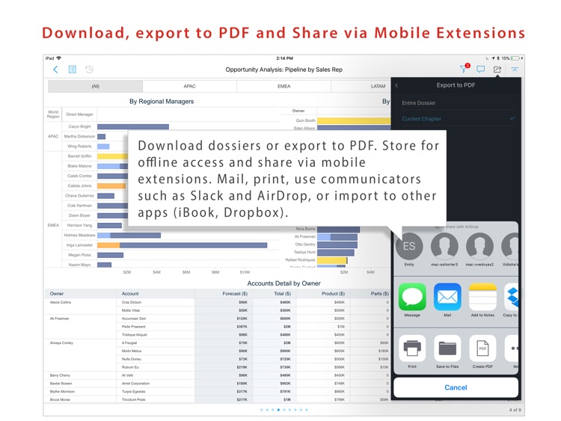Share via Copy to Dropbox icon
This screenshot has width=561, height=421.
[x=512, y=300]
